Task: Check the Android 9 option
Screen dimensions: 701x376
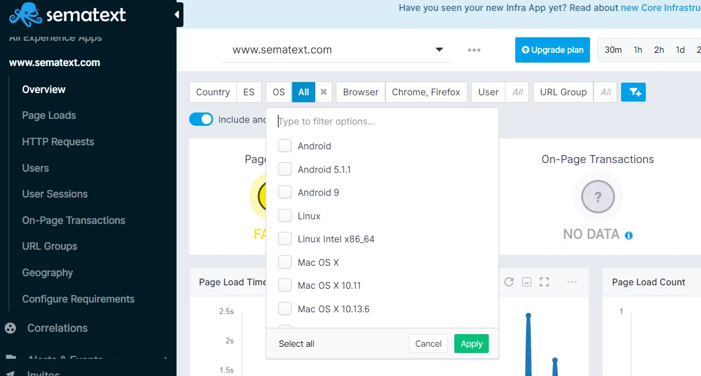Action: pos(285,192)
